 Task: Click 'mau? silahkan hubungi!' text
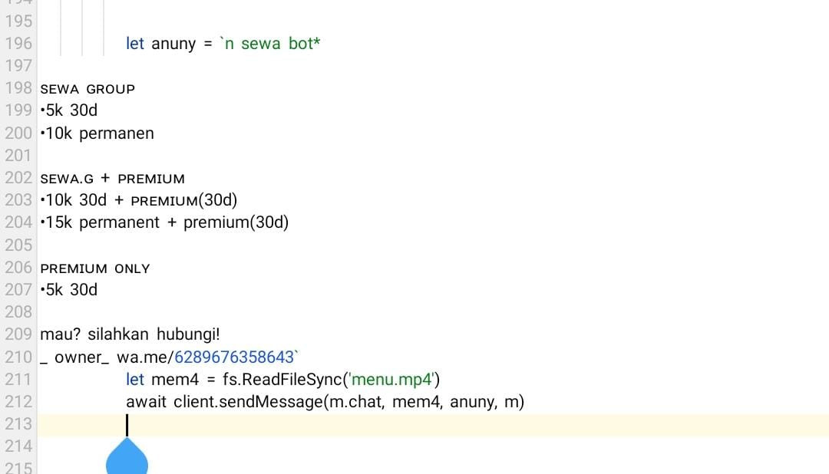[130, 334]
